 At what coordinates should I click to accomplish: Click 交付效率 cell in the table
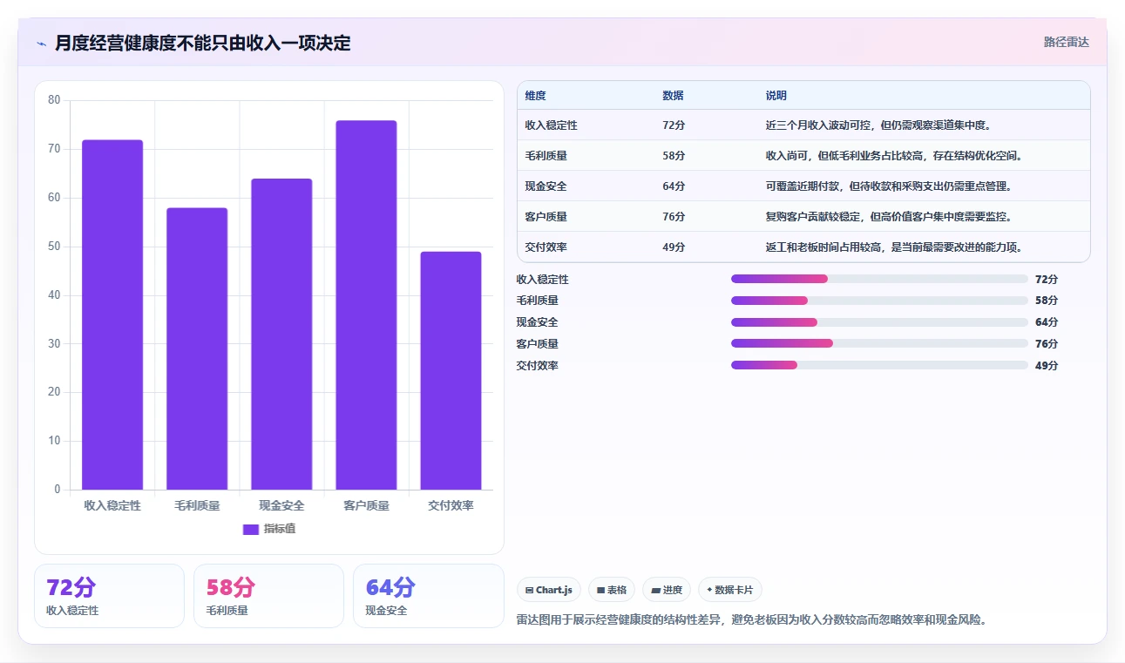[546, 247]
